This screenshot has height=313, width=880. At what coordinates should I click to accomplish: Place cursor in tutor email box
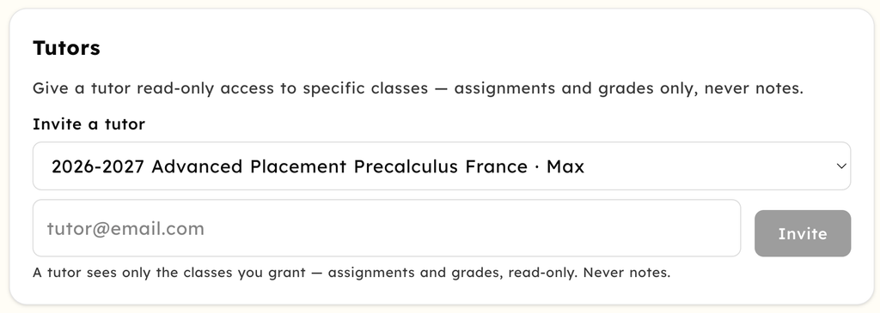coord(387,228)
